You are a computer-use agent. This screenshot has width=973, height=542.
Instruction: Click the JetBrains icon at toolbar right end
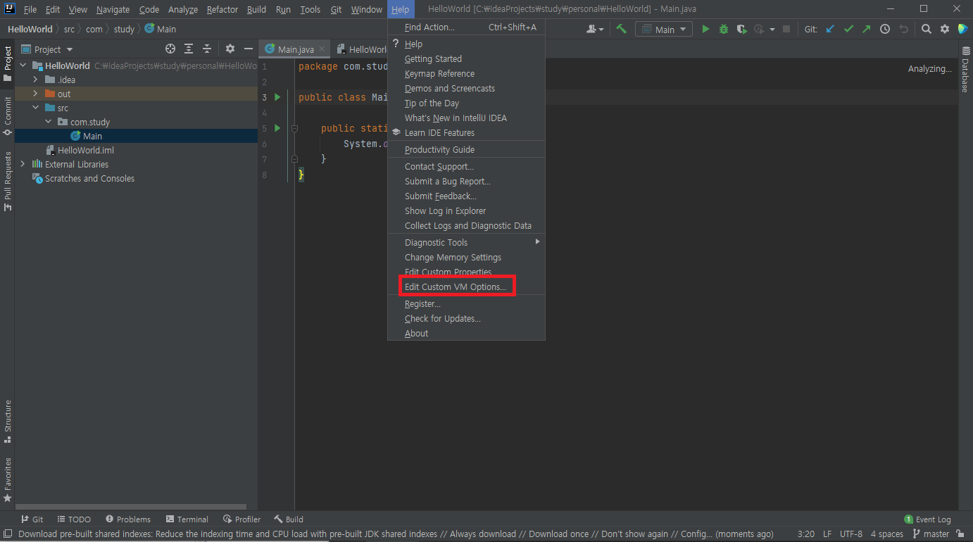[x=962, y=29]
